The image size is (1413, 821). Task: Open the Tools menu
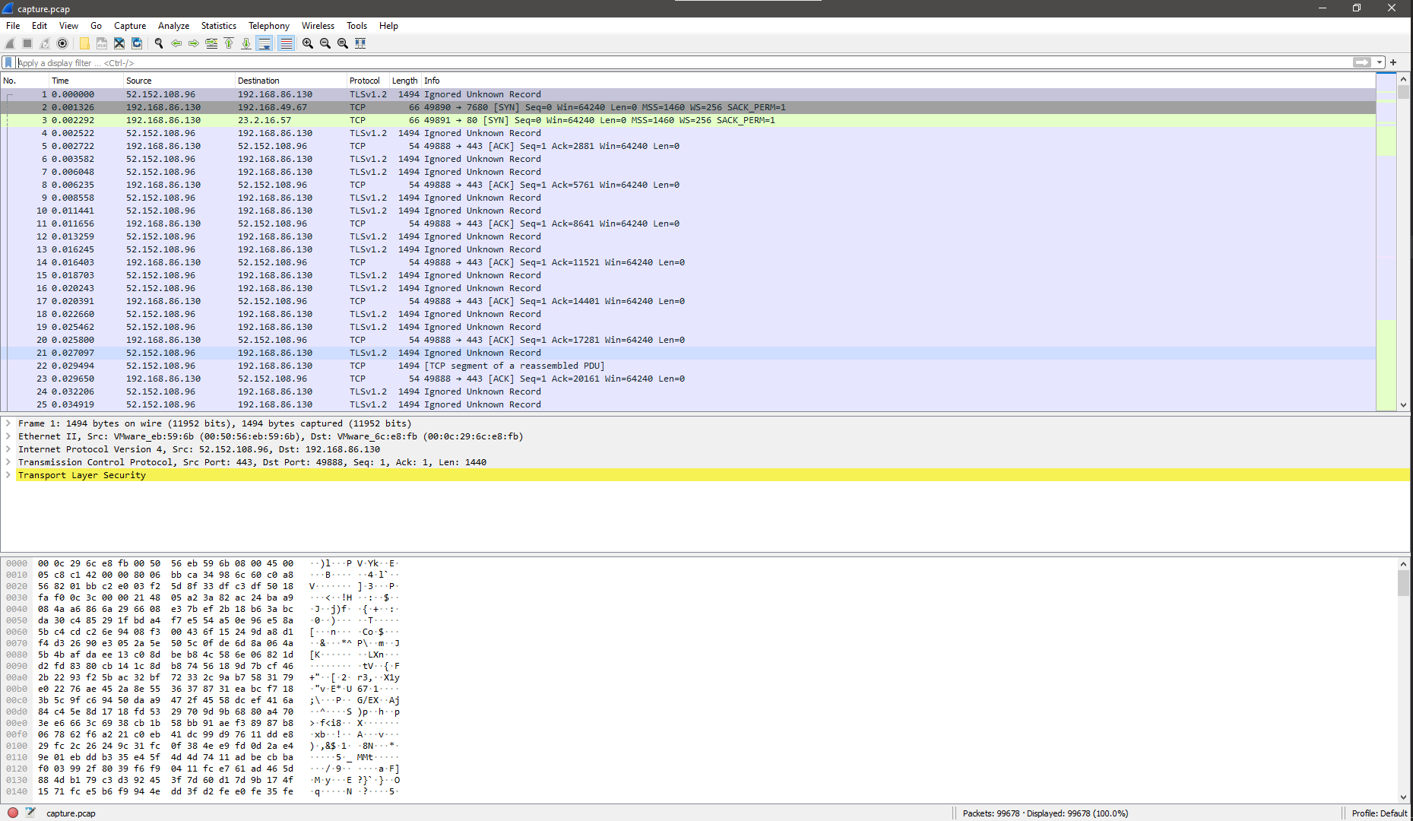[356, 25]
